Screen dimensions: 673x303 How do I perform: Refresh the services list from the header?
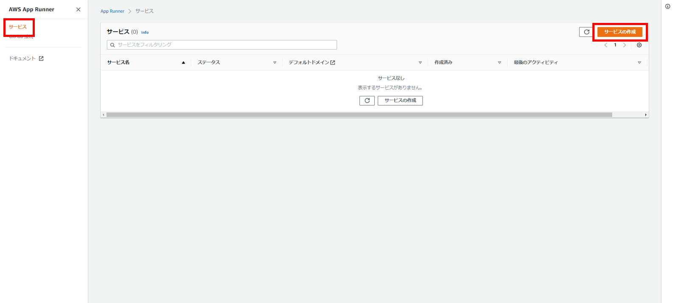point(586,32)
